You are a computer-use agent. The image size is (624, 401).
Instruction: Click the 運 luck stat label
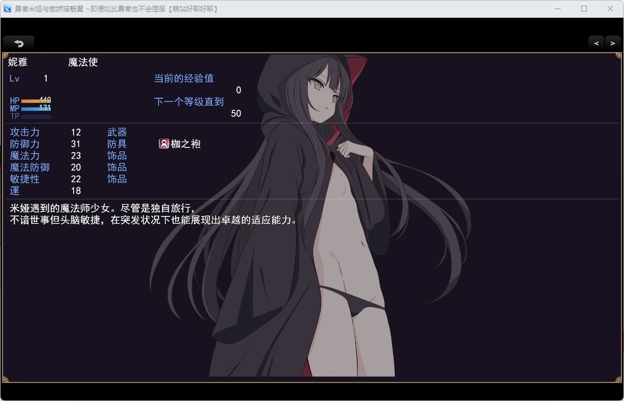coord(15,191)
